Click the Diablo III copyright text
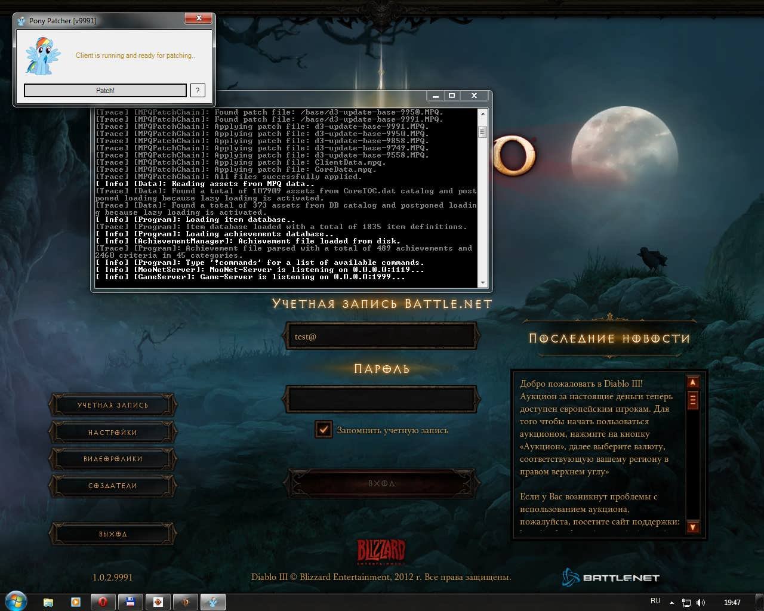 point(381,577)
